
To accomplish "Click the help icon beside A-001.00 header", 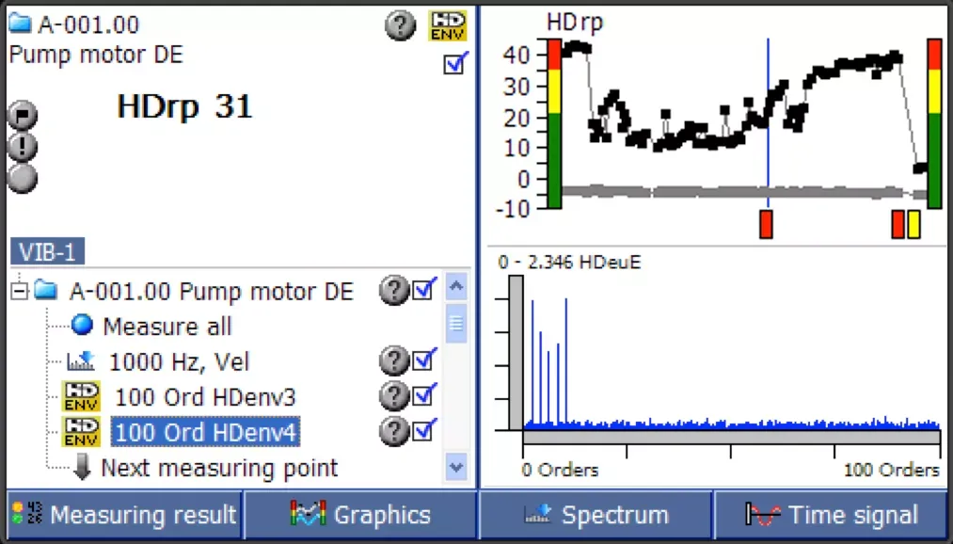I will (401, 25).
